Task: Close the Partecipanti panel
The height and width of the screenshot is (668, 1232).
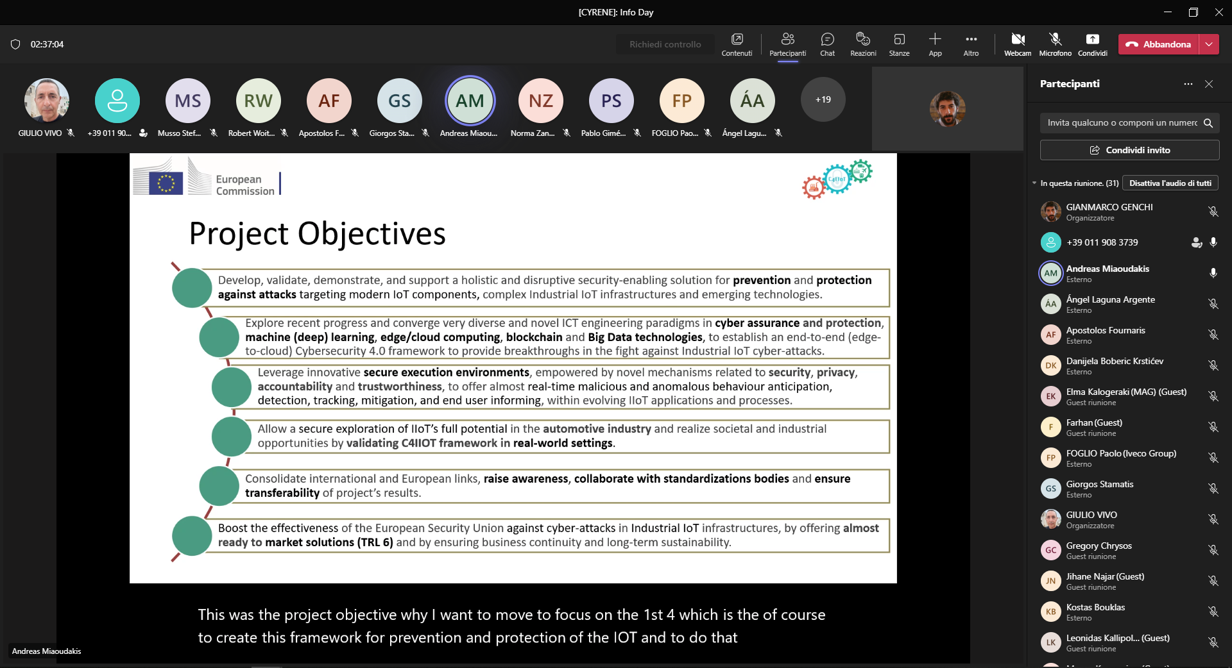Action: point(1209,84)
